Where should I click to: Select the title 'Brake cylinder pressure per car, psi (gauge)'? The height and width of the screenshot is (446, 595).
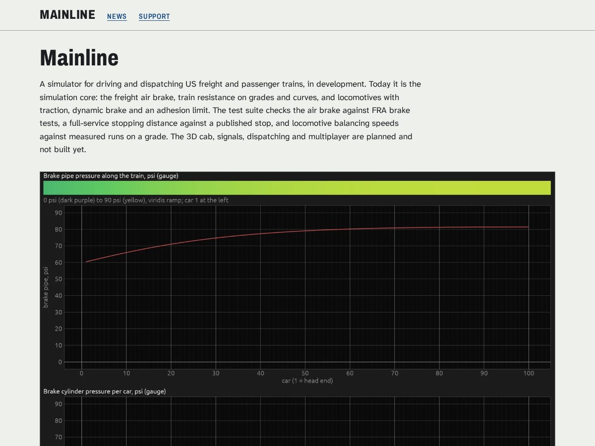pyautogui.click(x=105, y=391)
